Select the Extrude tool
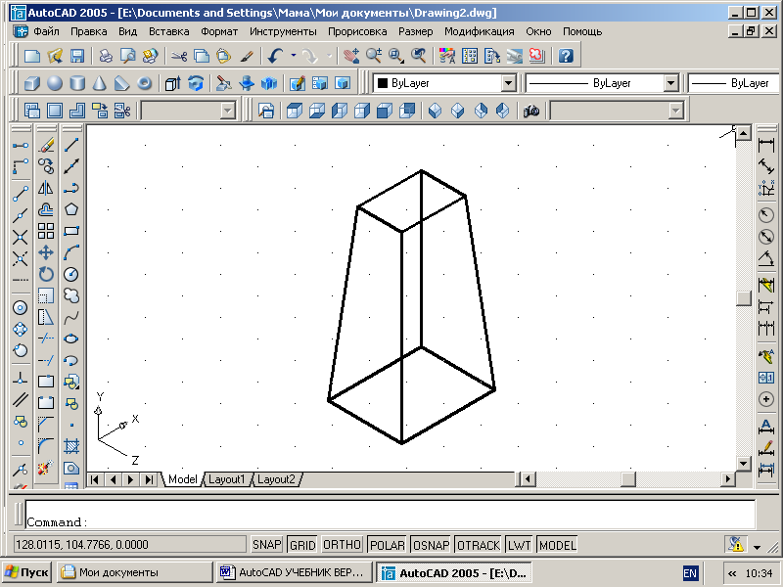Viewport: 783px width, 587px height. pyautogui.click(x=173, y=83)
